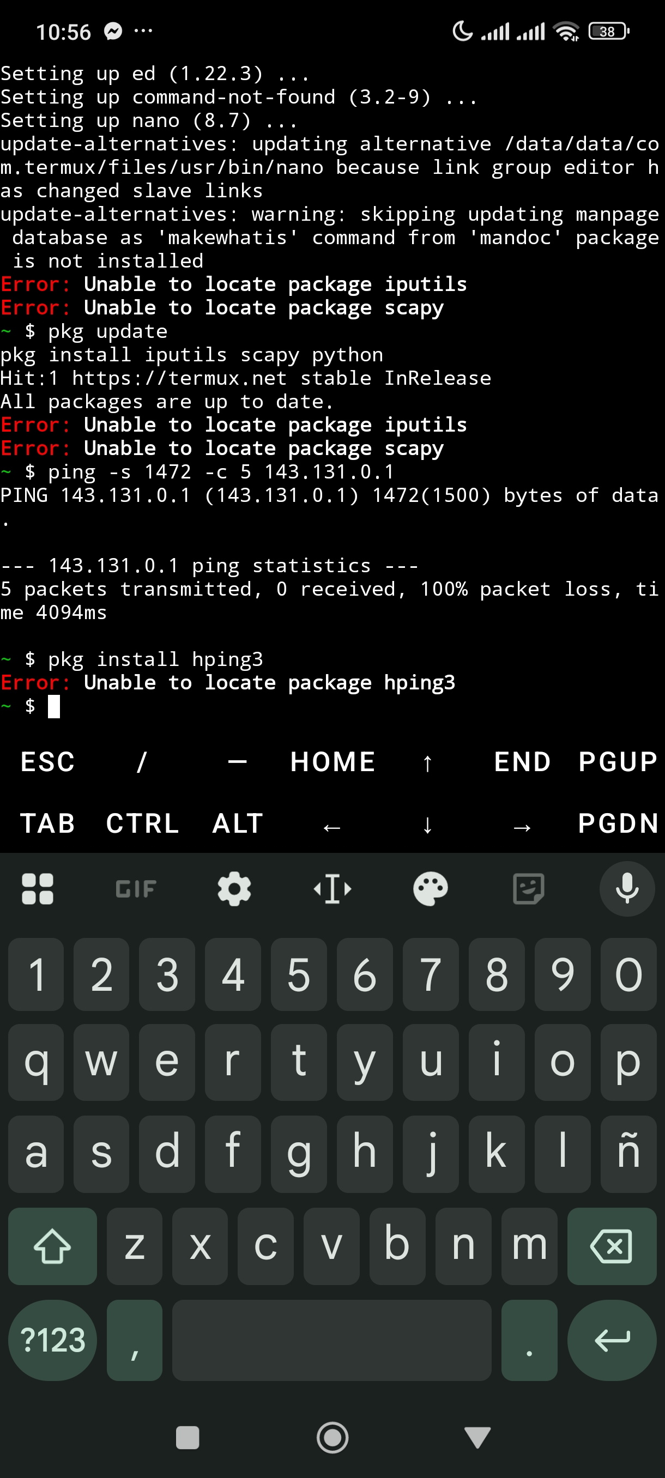Tap the Android home navigation button

point(332,1437)
